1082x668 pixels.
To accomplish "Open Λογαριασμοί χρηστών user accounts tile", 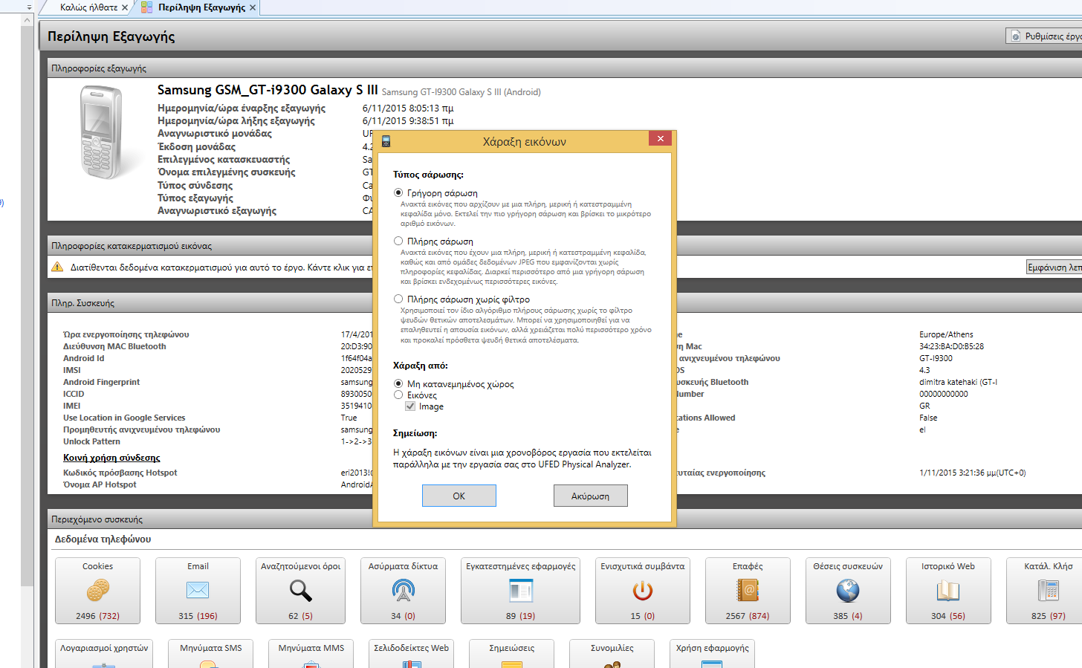I will [104, 654].
